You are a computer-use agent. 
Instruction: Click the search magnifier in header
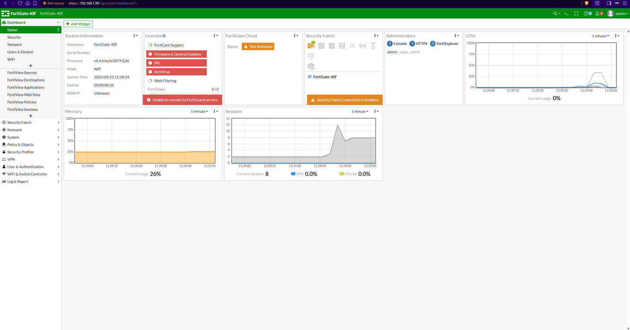click(556, 14)
